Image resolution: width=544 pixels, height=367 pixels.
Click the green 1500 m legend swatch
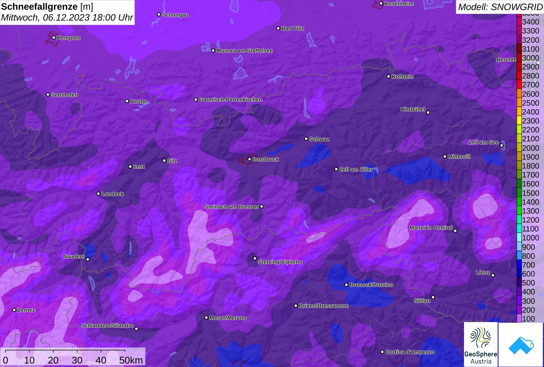519,193
